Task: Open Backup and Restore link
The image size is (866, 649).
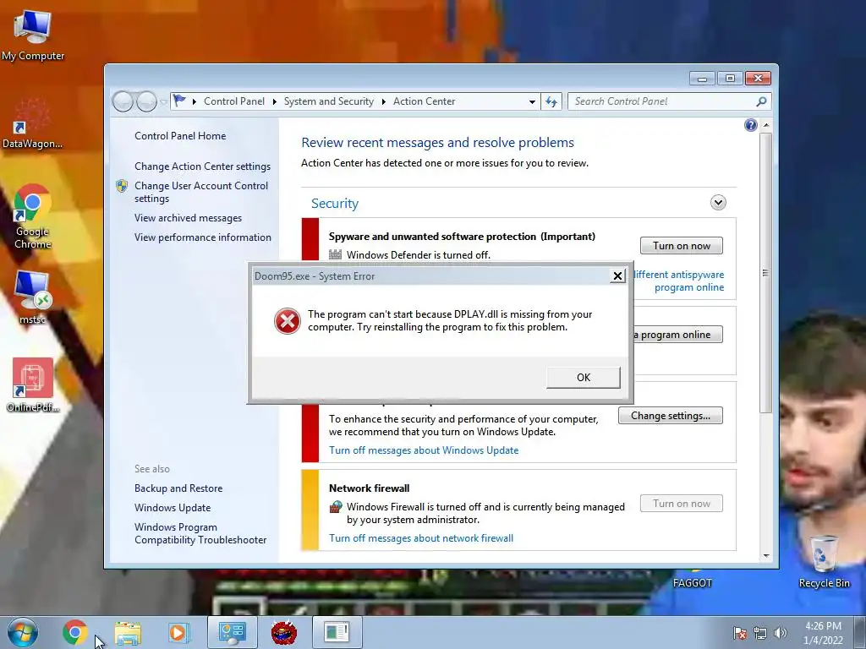Action: [178, 488]
